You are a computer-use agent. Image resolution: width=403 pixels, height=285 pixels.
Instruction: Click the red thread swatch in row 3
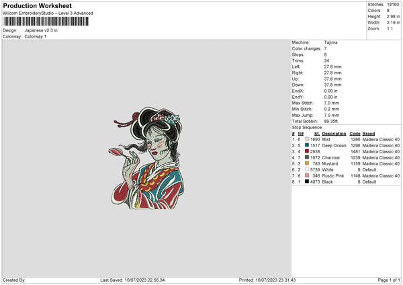click(307, 151)
